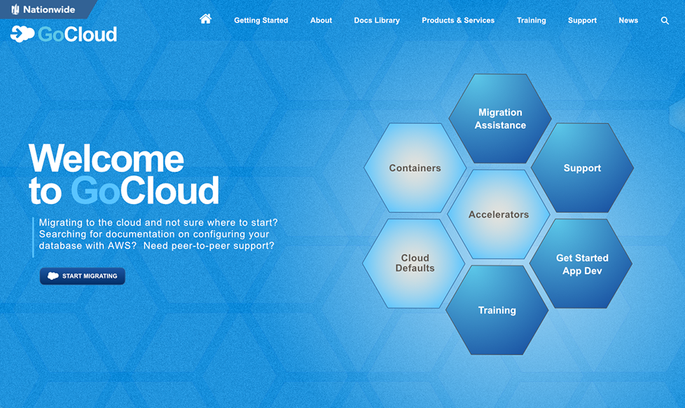This screenshot has width=685, height=408.
Task: Open Products & Services menu
Action: [458, 20]
